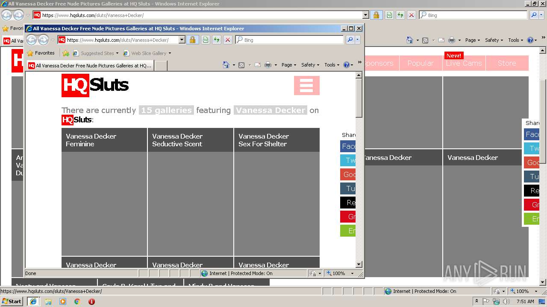Expand Web Slice Gallery dropdown
The height and width of the screenshot is (307, 547).
(170, 53)
